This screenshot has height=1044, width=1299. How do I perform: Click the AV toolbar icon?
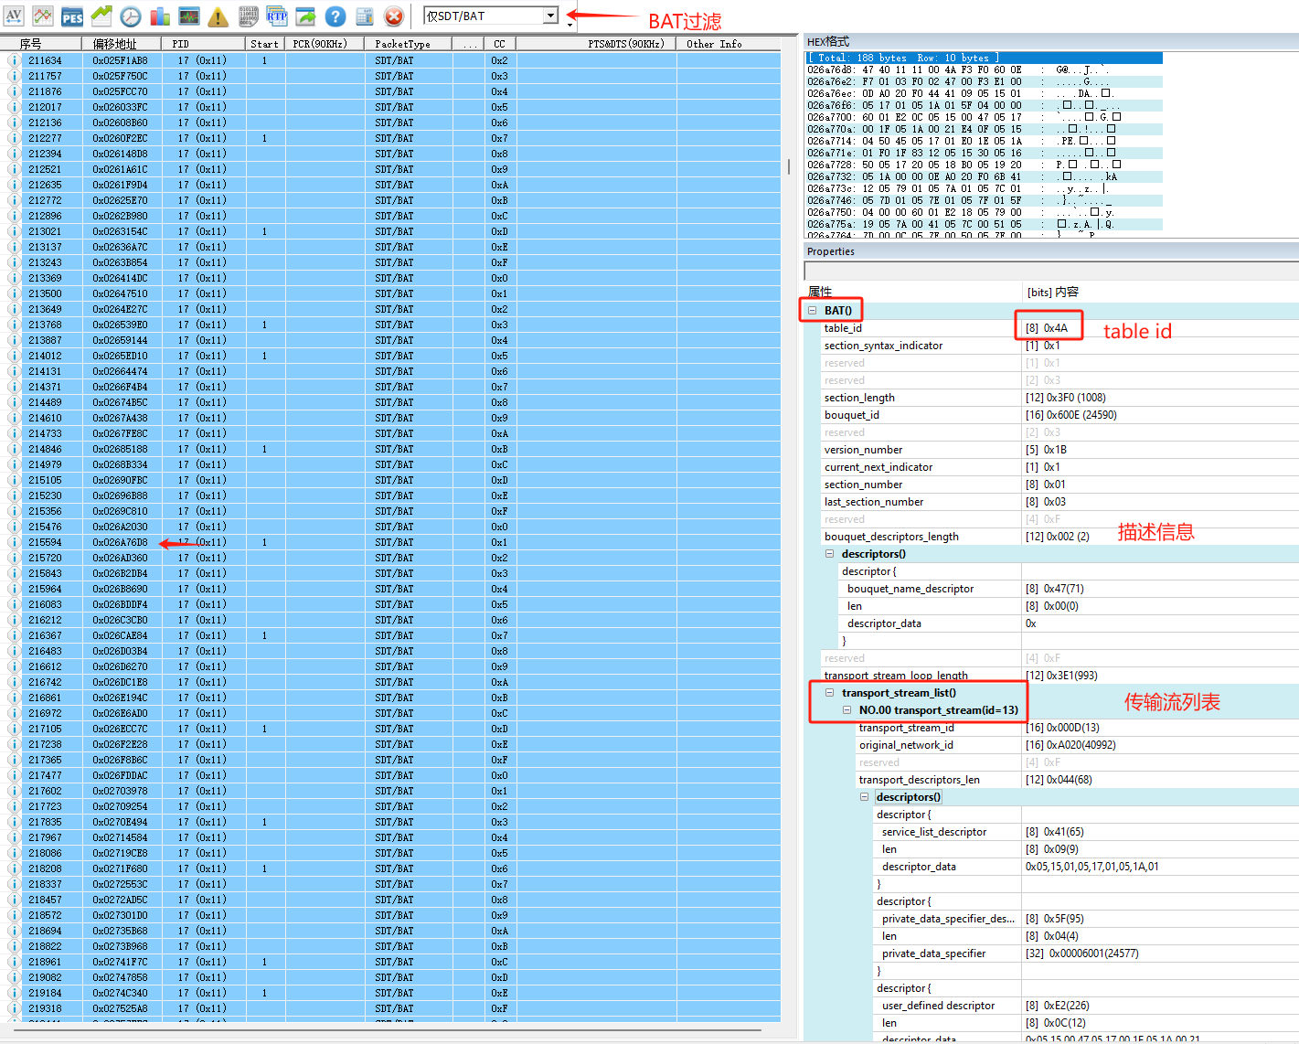pyautogui.click(x=14, y=16)
